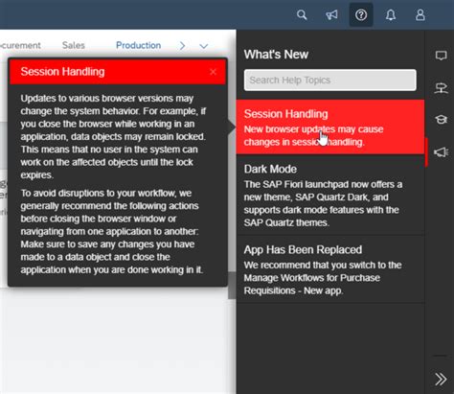The height and width of the screenshot is (394, 454).
Task: Show more tabs with the right chevron
Action: 182,46
